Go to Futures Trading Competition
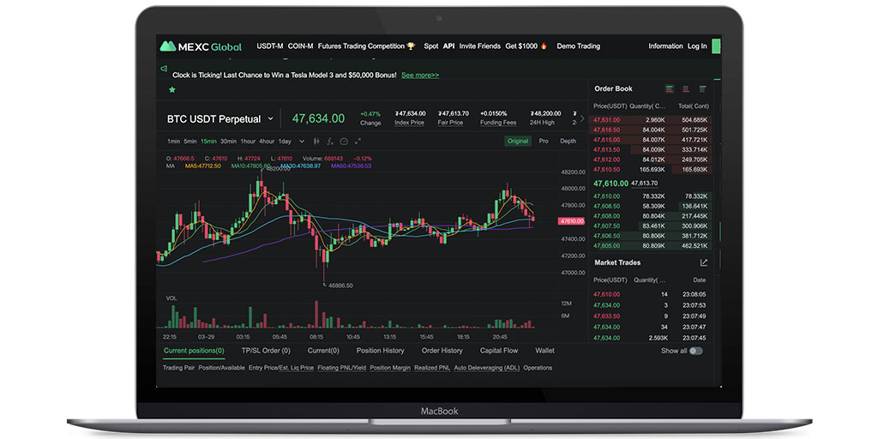The image size is (878, 439). pyautogui.click(x=361, y=46)
